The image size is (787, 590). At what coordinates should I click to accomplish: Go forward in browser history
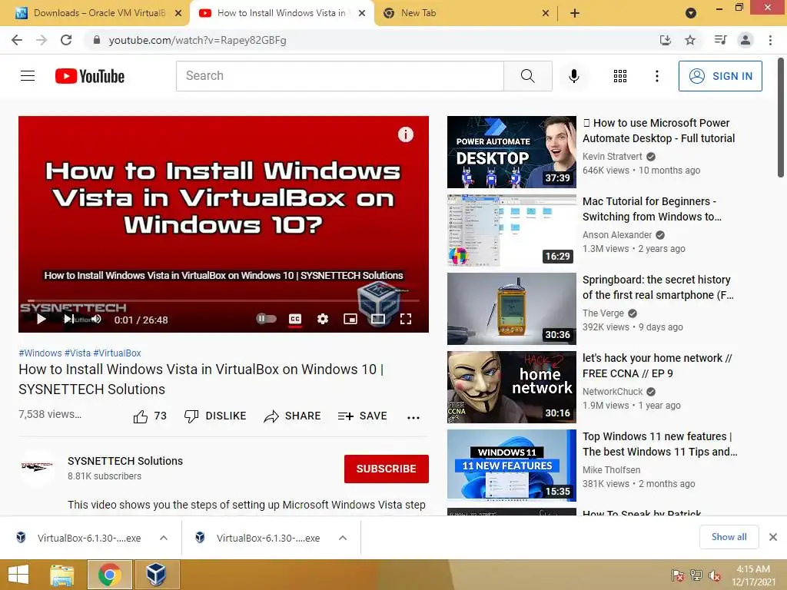42,40
